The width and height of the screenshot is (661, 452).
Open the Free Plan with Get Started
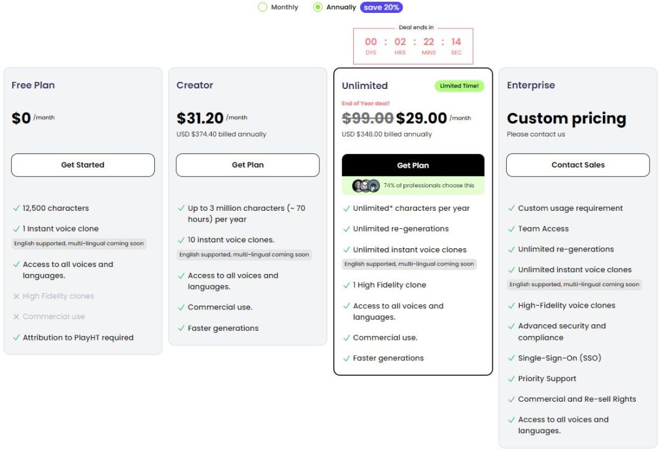83,165
